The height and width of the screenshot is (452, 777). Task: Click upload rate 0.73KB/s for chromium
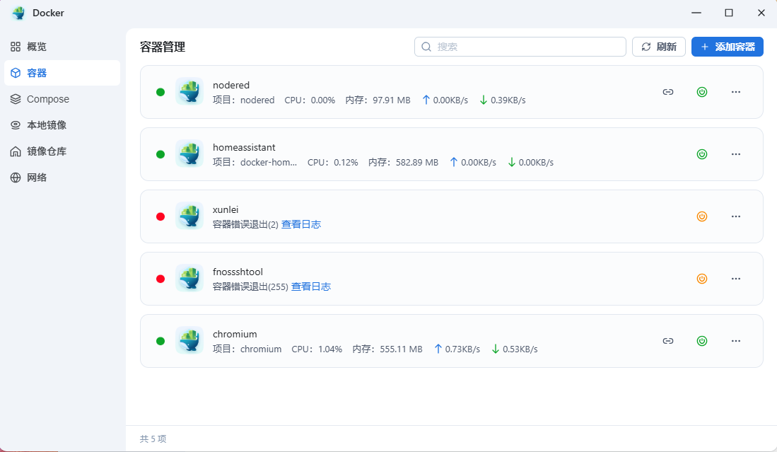pos(462,349)
